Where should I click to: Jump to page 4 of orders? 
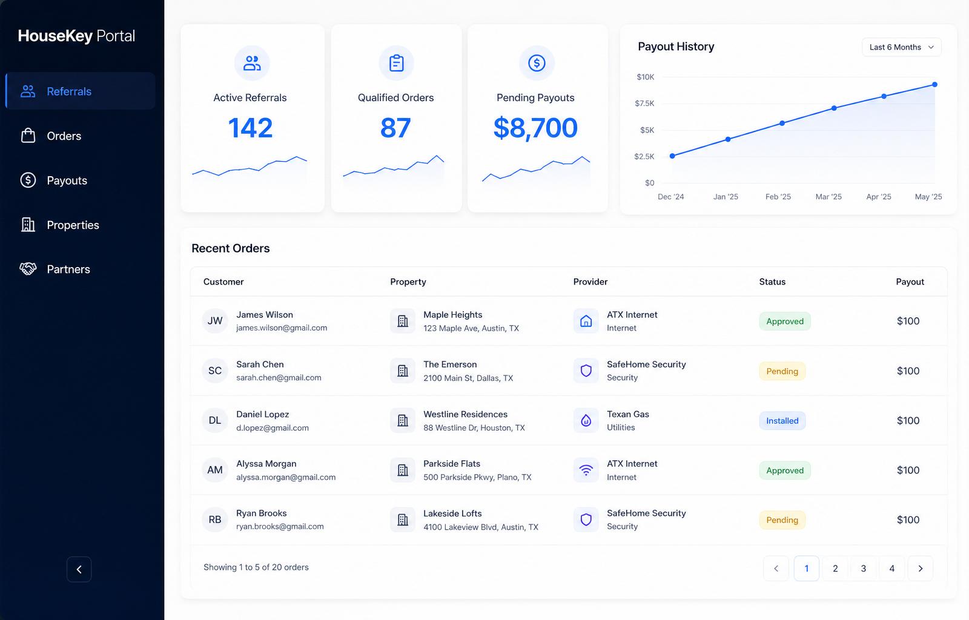point(892,569)
